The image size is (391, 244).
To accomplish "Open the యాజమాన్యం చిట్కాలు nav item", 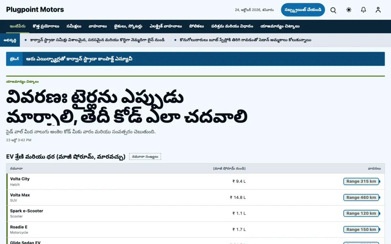I will 280,26.
